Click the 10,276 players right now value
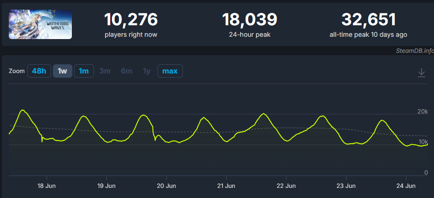 131,20
